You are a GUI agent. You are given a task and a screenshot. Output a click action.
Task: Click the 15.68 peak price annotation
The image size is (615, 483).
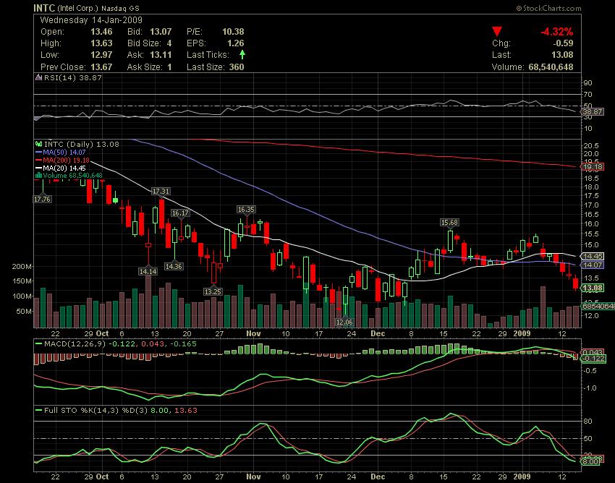449,222
